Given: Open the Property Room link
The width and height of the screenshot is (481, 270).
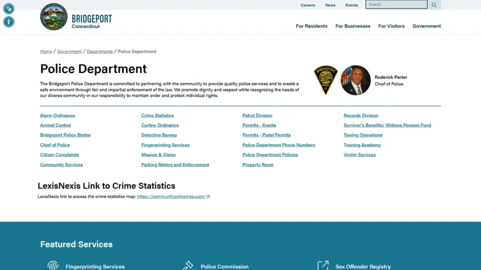Looking at the screenshot, I should point(258,165).
